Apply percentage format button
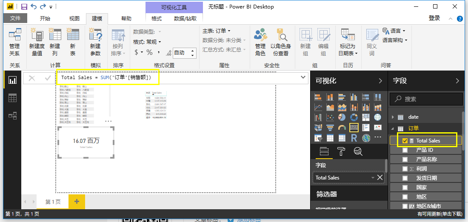Screen dimensions: 468x222 tap(149, 52)
